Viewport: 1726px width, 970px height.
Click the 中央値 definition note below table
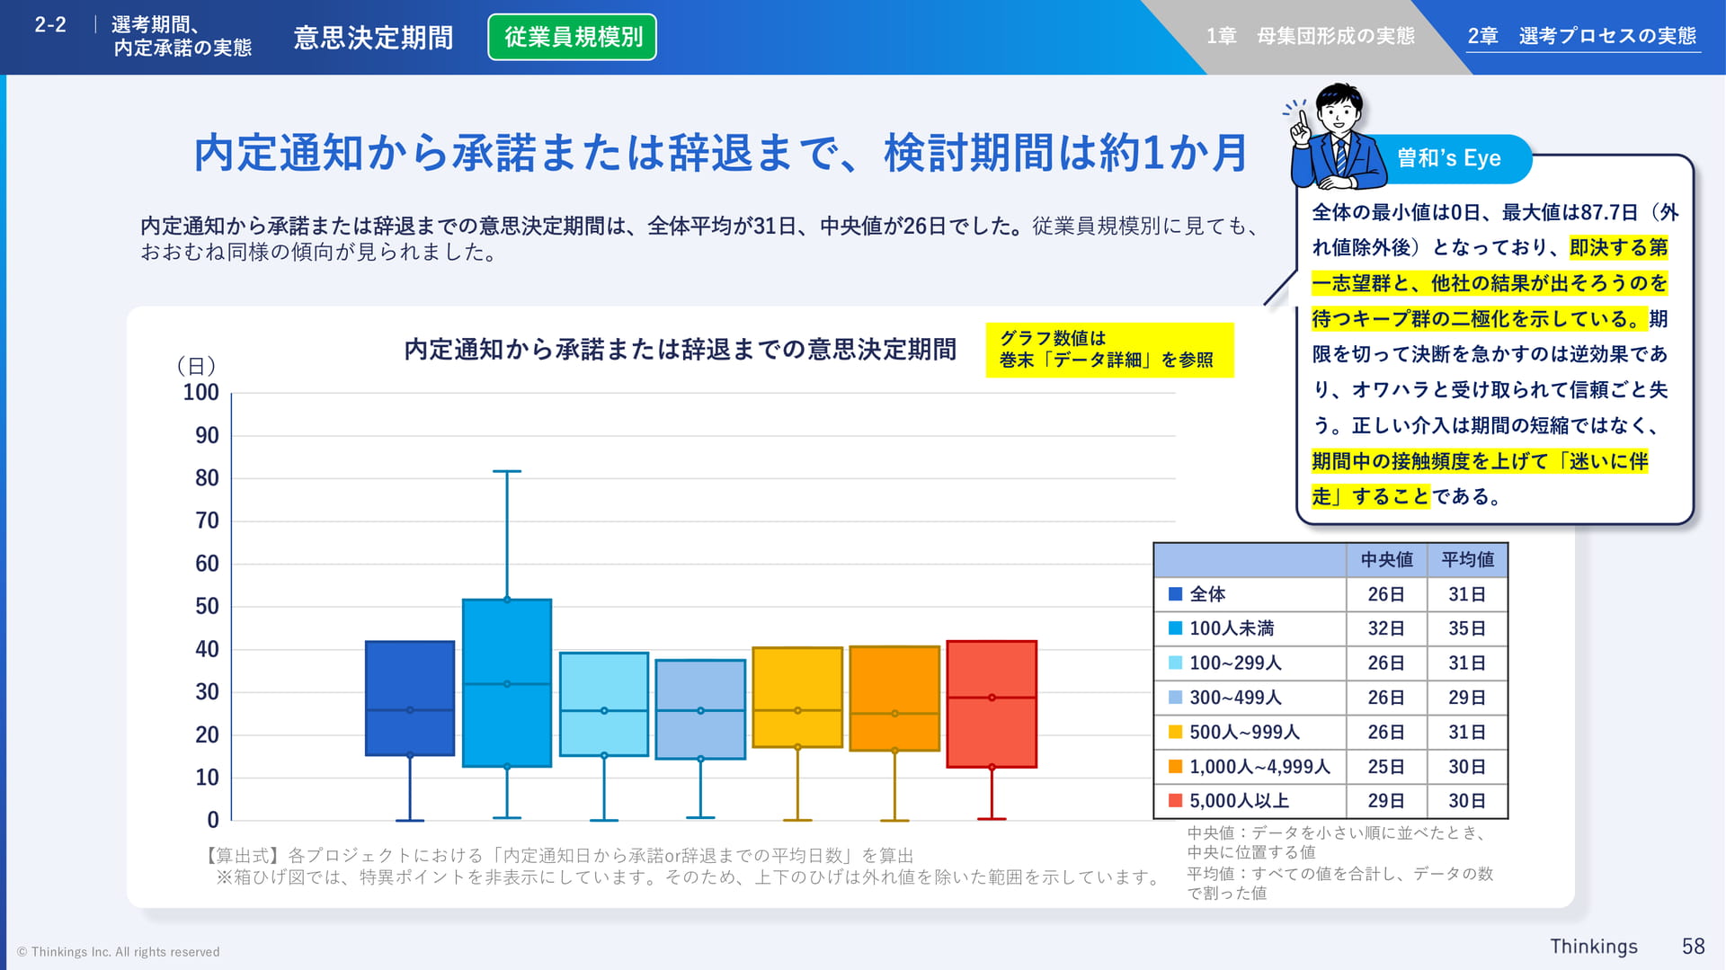pos(1336,842)
